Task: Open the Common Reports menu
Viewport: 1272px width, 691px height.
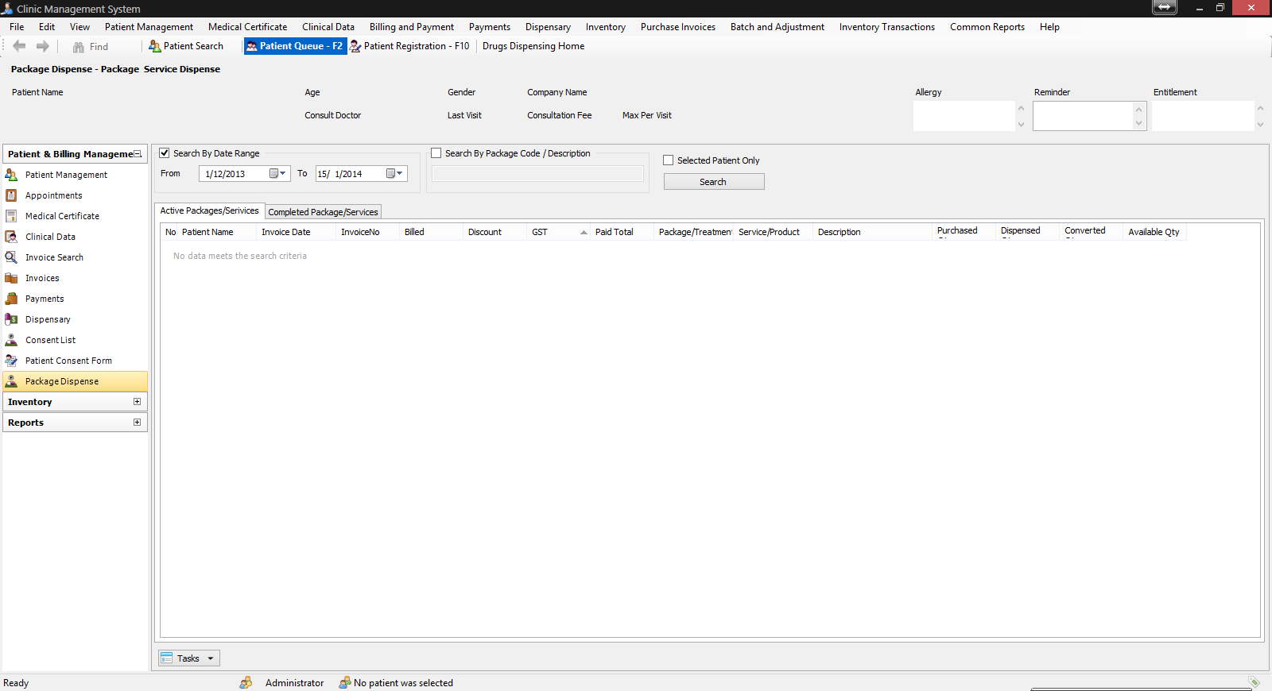Action: point(987,27)
